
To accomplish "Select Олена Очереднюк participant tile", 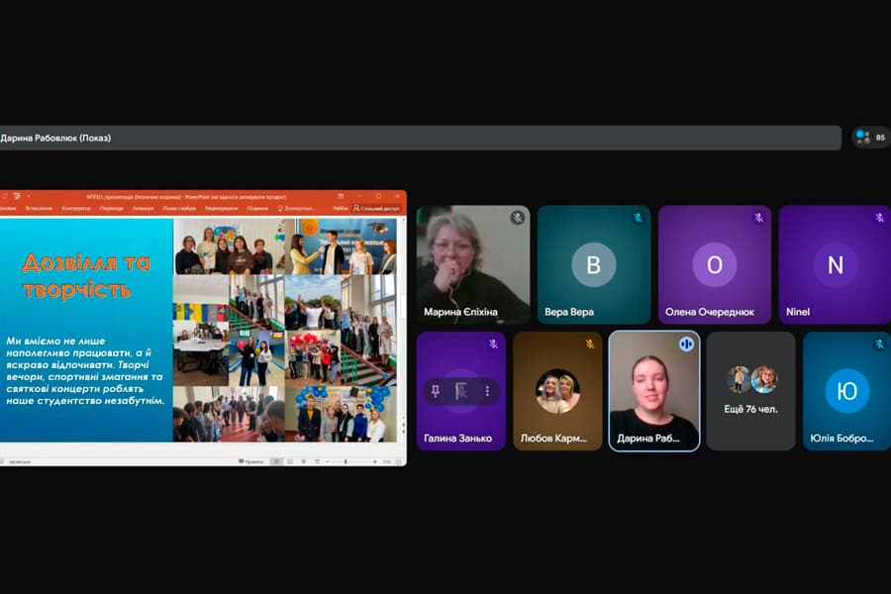I will (714, 265).
